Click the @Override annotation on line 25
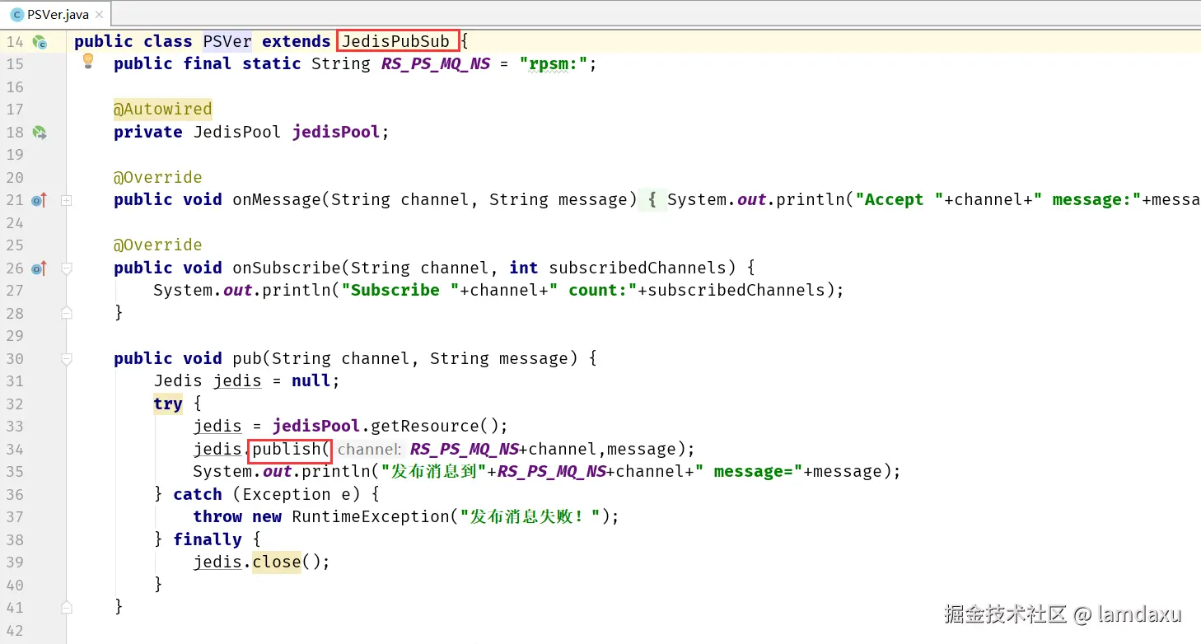The height and width of the screenshot is (644, 1201). (x=158, y=245)
